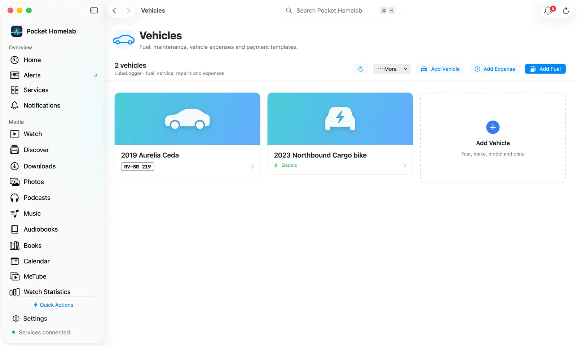The width and height of the screenshot is (577, 346).
Task: Click the blue plus Add Vehicle icon
Action: coord(493,127)
